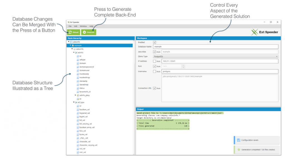Toggle Java Alias Auto checkbox

pyautogui.click(x=154, y=52)
